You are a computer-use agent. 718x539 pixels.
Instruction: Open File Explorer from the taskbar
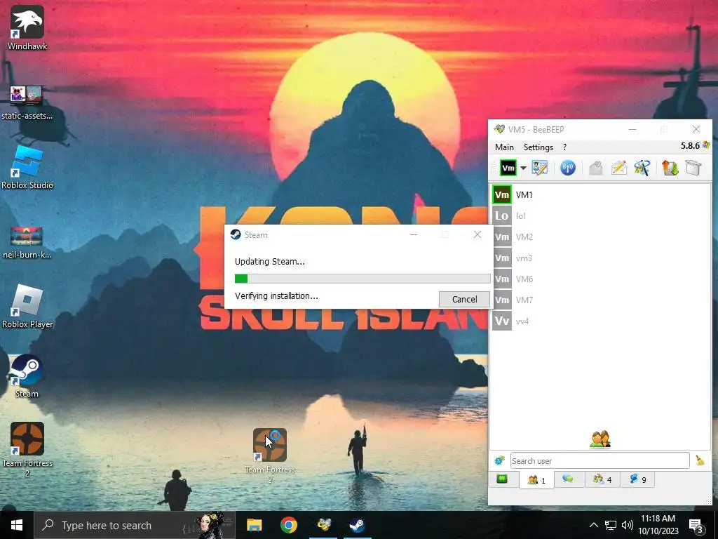point(254,525)
